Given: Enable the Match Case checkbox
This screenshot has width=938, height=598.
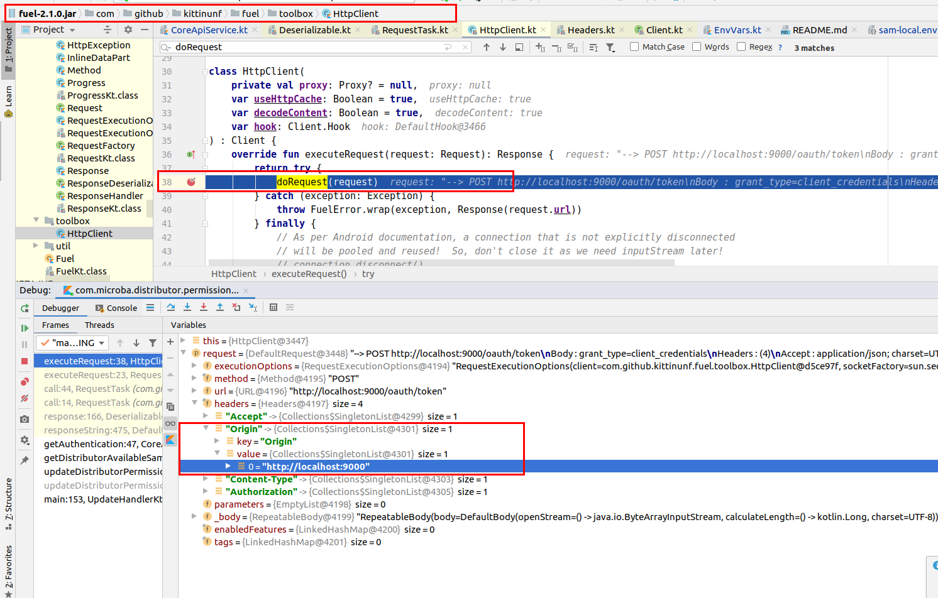Looking at the screenshot, I should pos(634,46).
